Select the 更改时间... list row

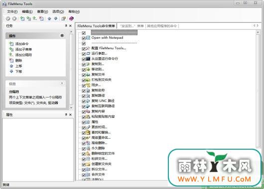pyautogui.click(x=99, y=127)
